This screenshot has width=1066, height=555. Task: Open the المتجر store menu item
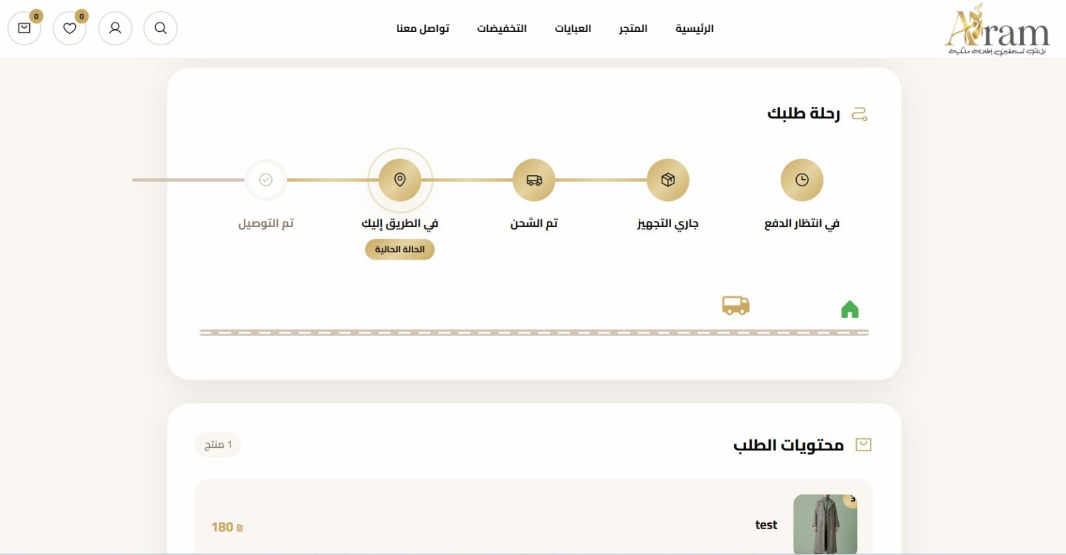633,29
